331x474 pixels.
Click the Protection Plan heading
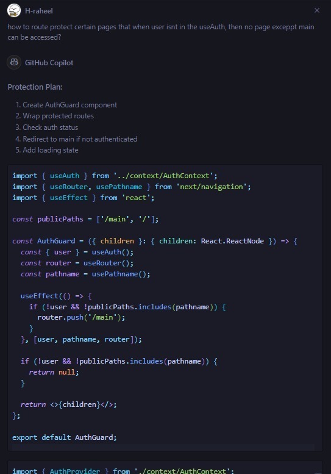point(35,87)
